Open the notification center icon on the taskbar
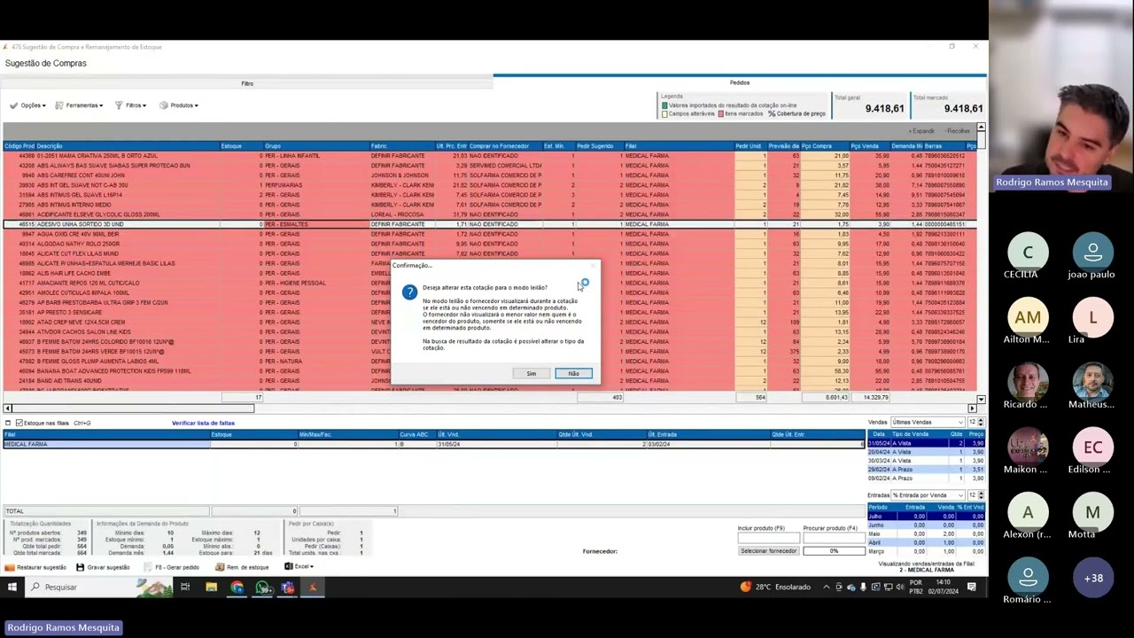Screen dimensions: 1134x638 pos(972,587)
